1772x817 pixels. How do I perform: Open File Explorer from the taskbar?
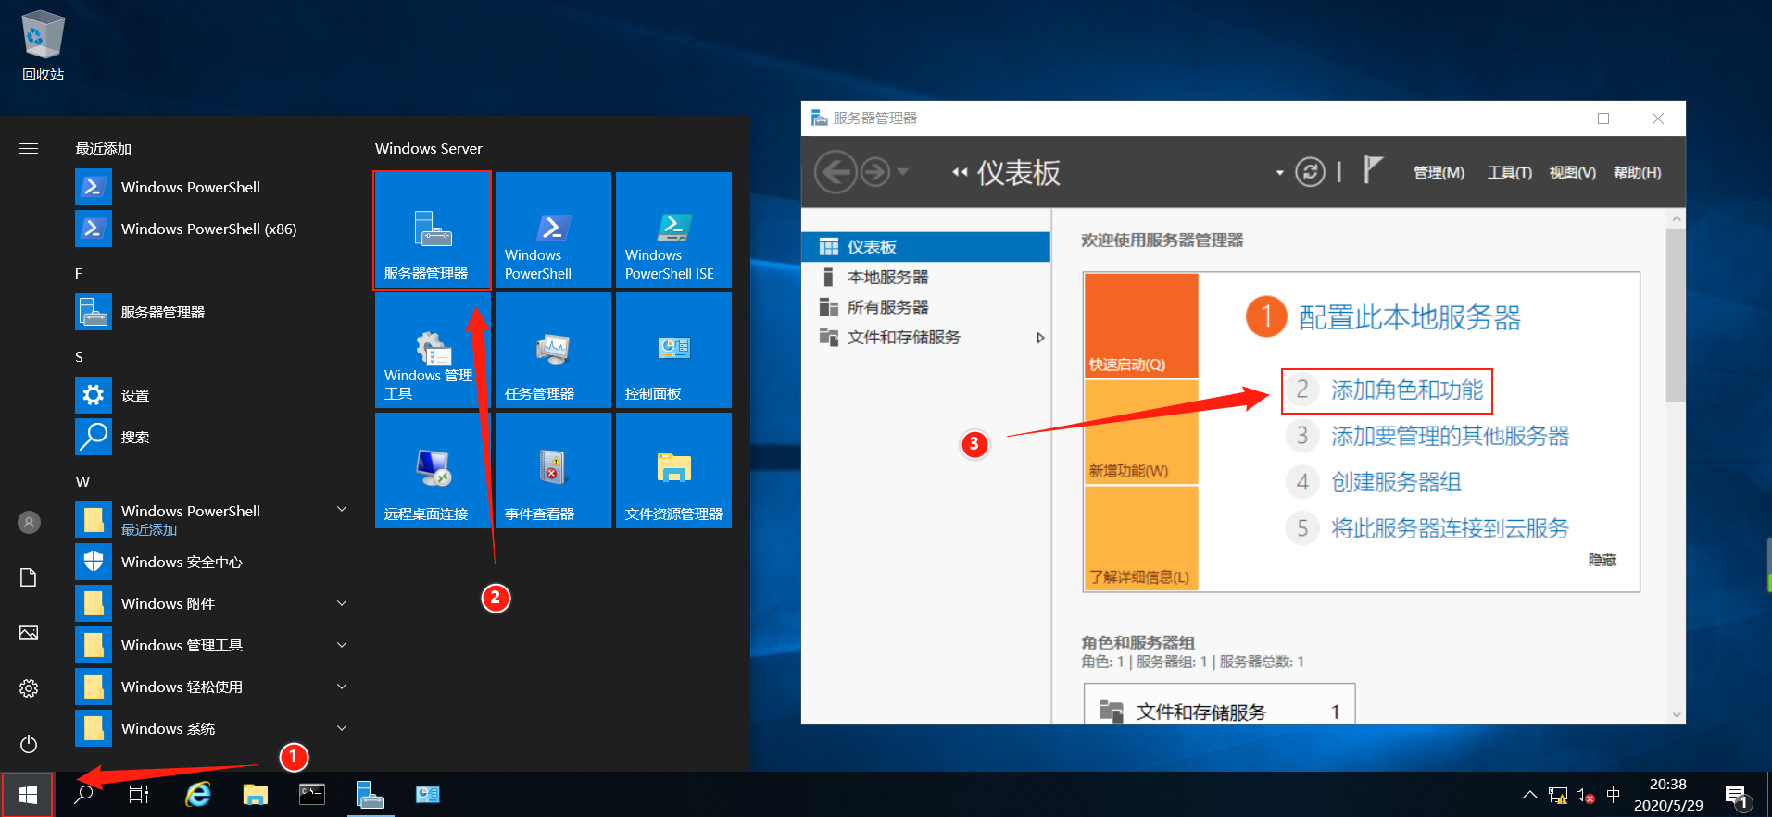[x=256, y=795]
